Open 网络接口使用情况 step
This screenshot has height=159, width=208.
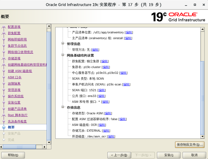pyautogui.click(x=20, y=52)
